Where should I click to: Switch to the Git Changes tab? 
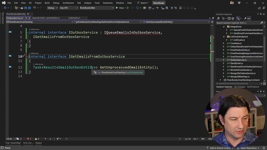point(239,87)
